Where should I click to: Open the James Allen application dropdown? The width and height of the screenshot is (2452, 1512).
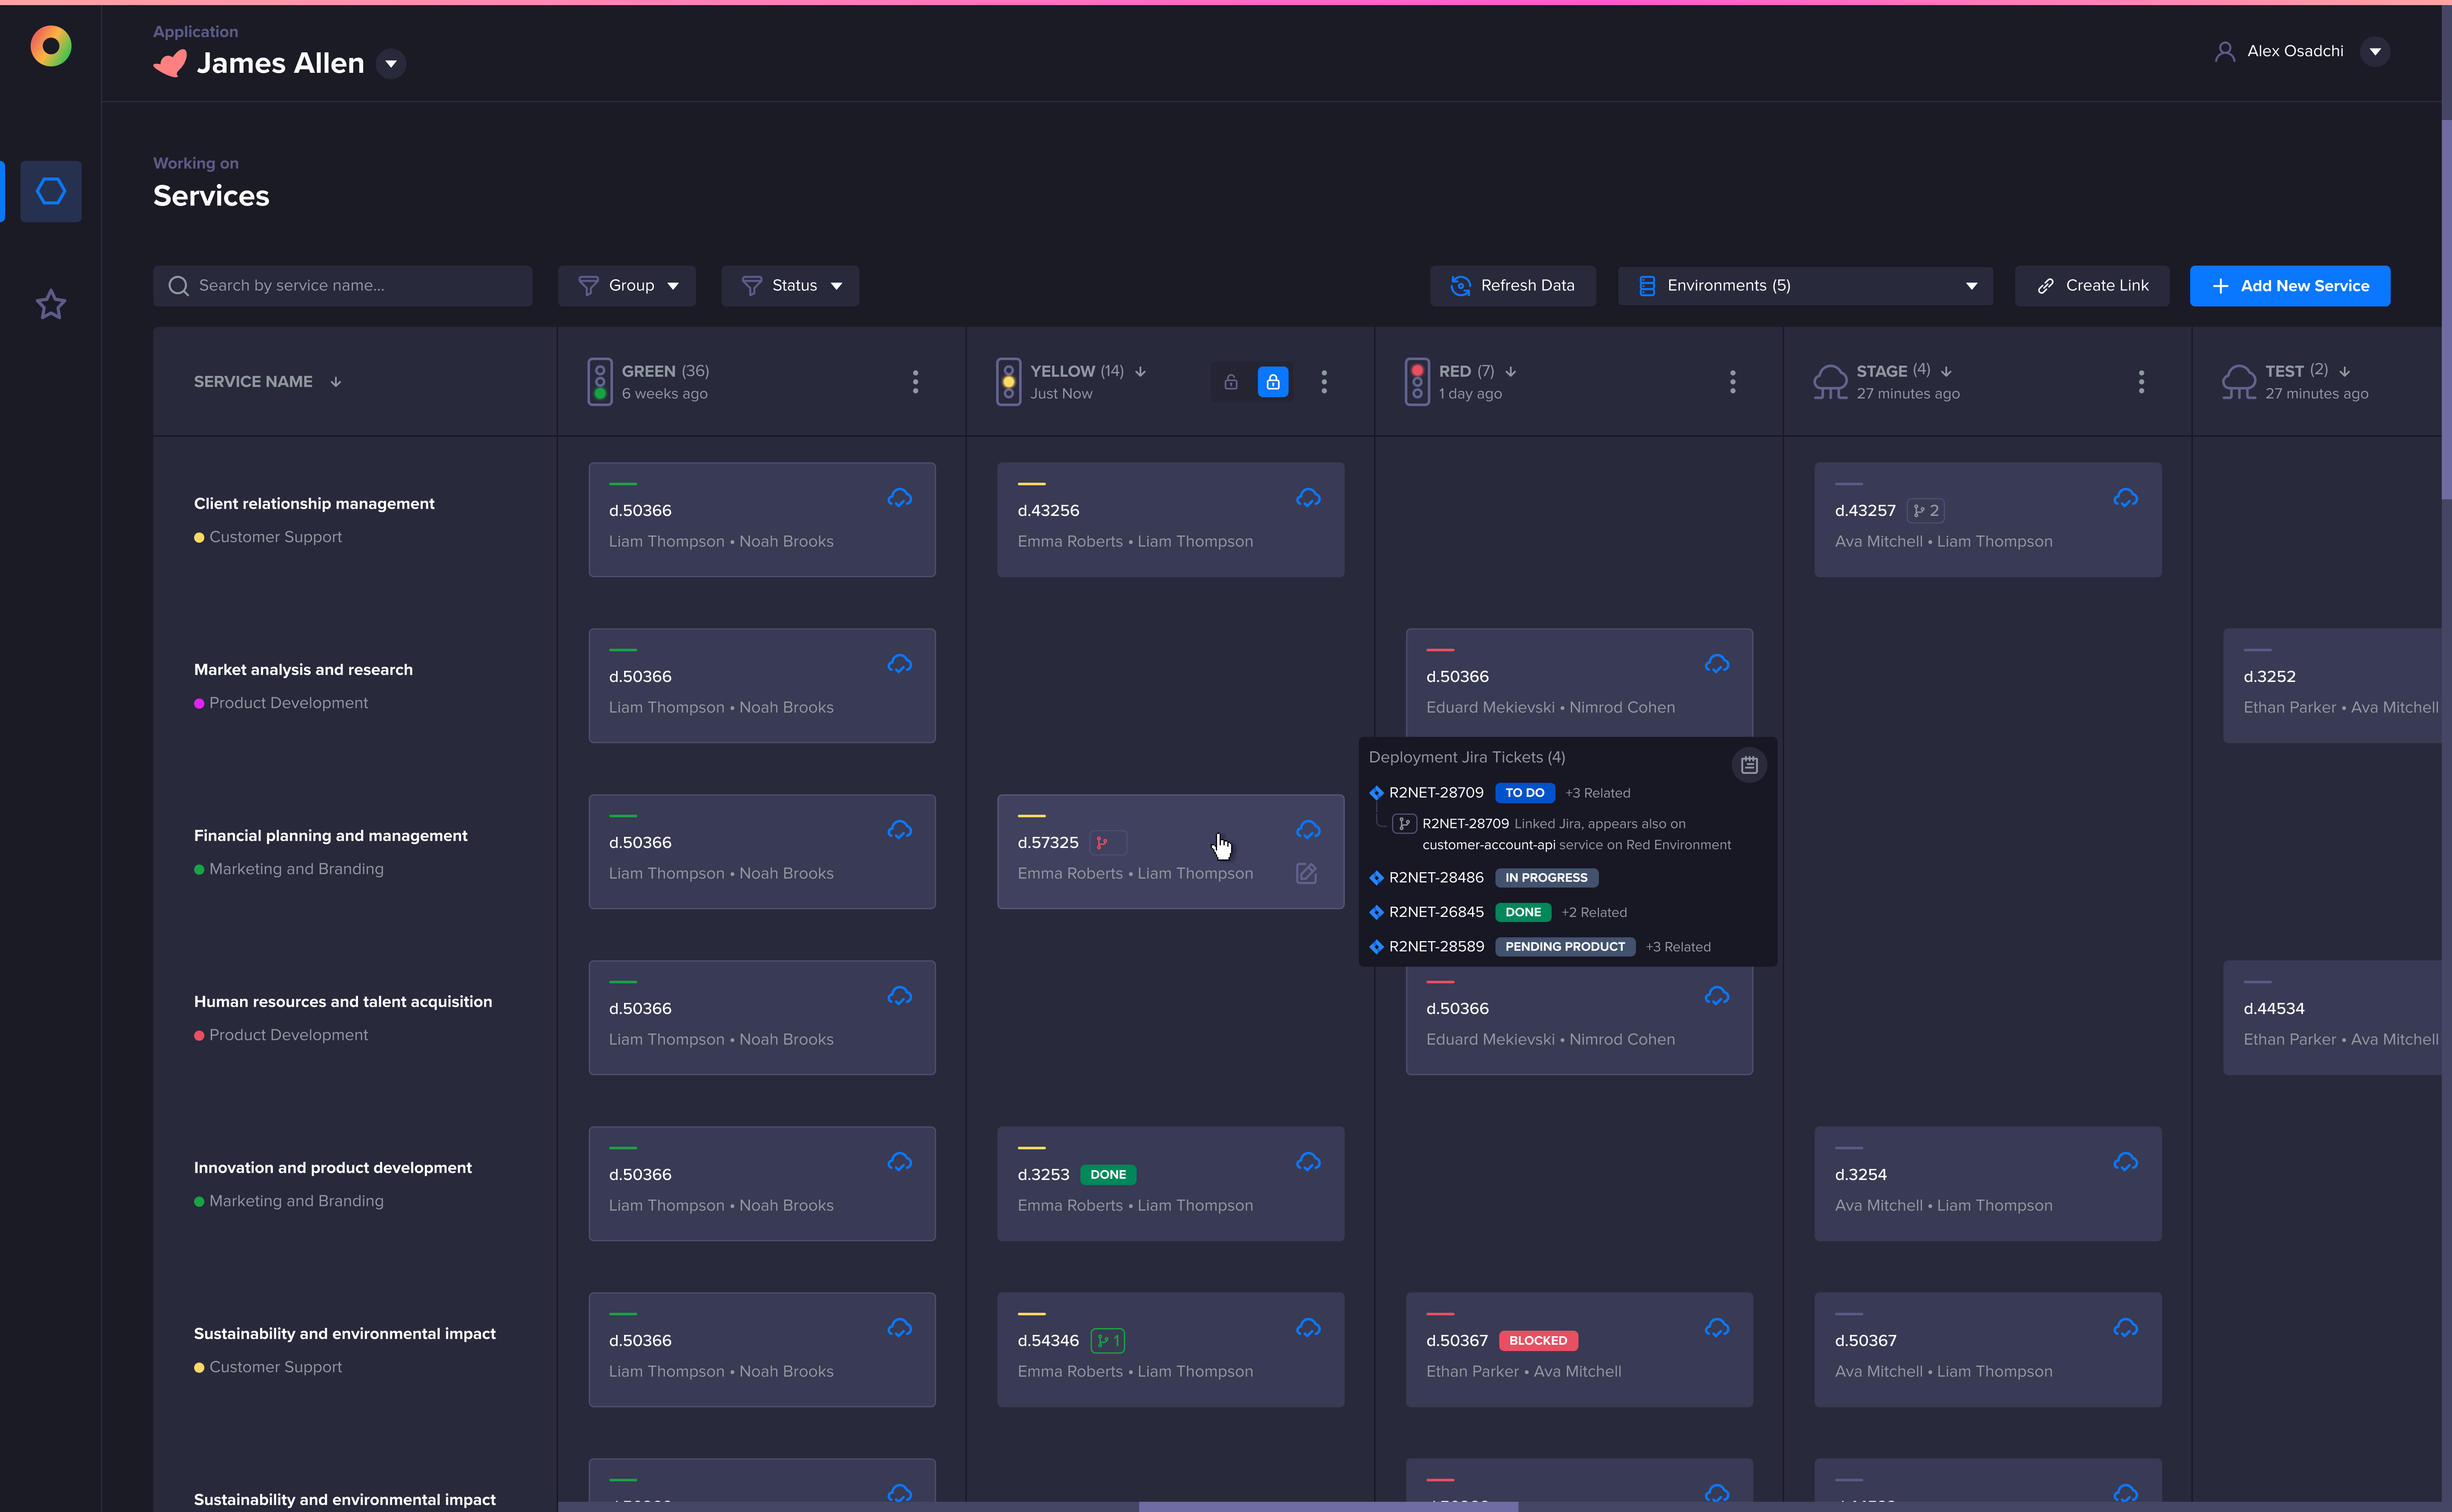[x=391, y=64]
